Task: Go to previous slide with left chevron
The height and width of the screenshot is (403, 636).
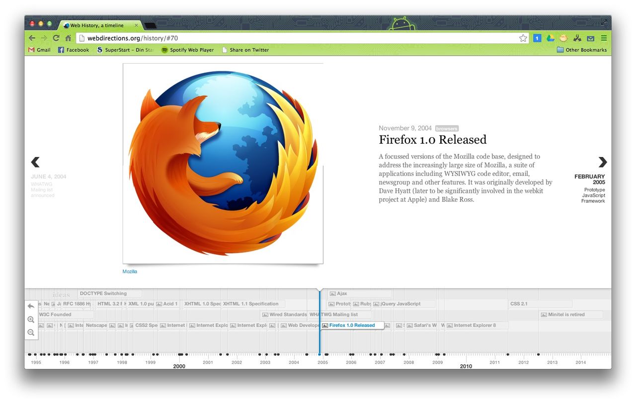Action: (35, 162)
